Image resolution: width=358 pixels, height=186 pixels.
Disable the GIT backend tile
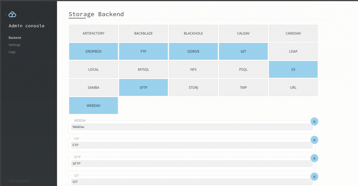coord(243,51)
